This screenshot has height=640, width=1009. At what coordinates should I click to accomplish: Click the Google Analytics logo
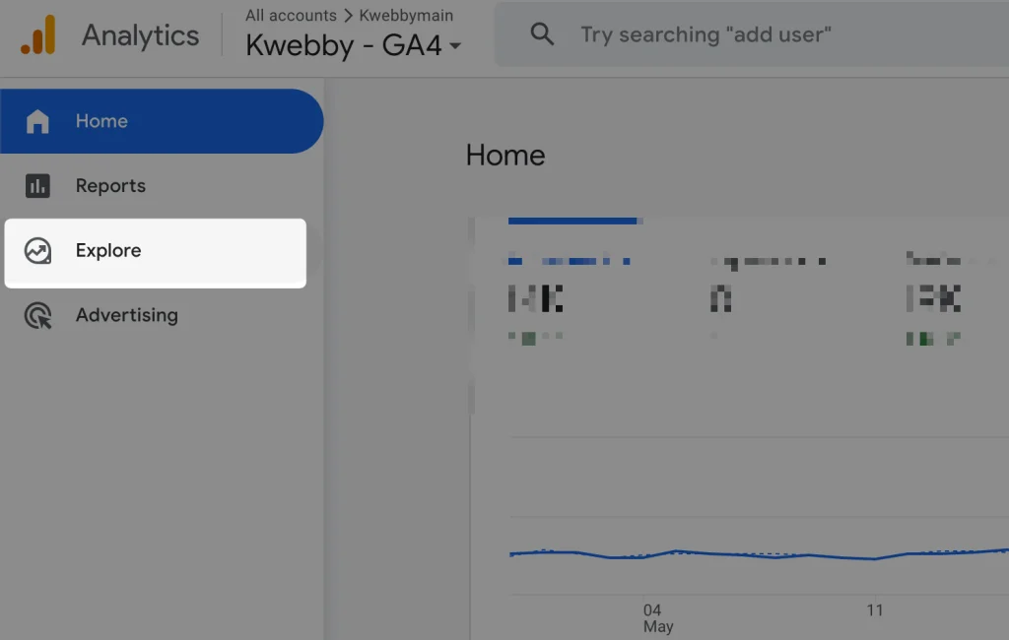tap(39, 34)
